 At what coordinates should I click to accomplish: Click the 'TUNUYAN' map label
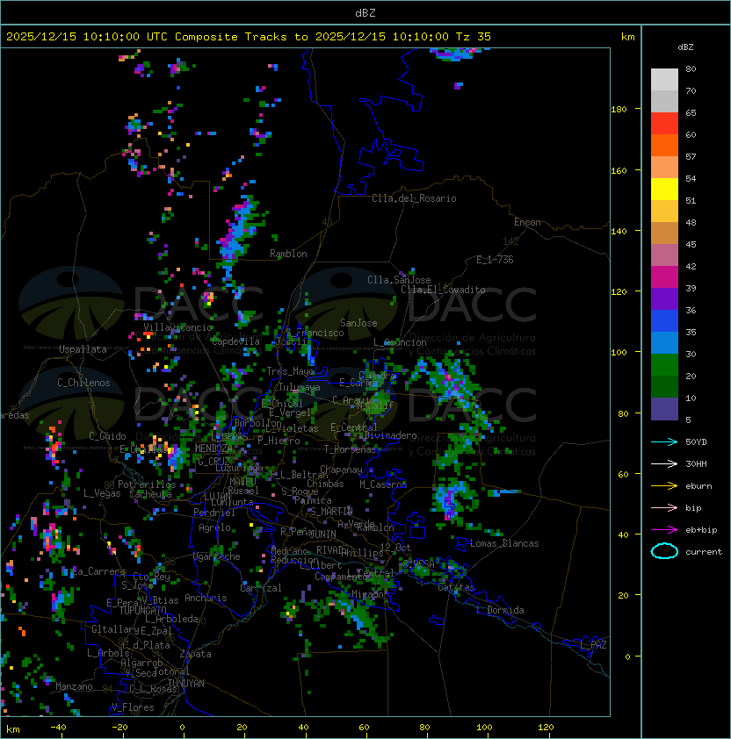click(x=186, y=684)
